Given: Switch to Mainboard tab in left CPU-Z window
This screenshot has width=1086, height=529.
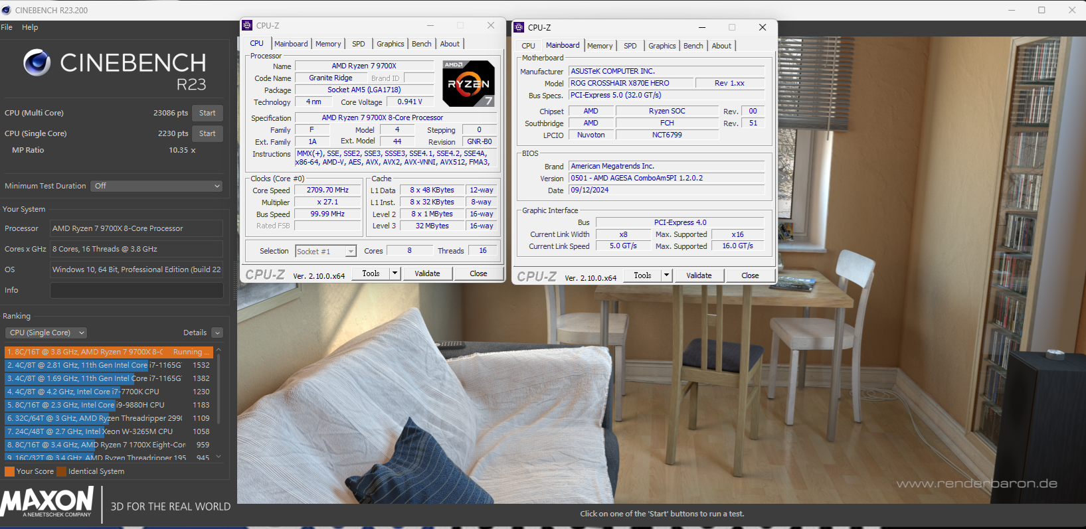Looking at the screenshot, I should click(291, 44).
